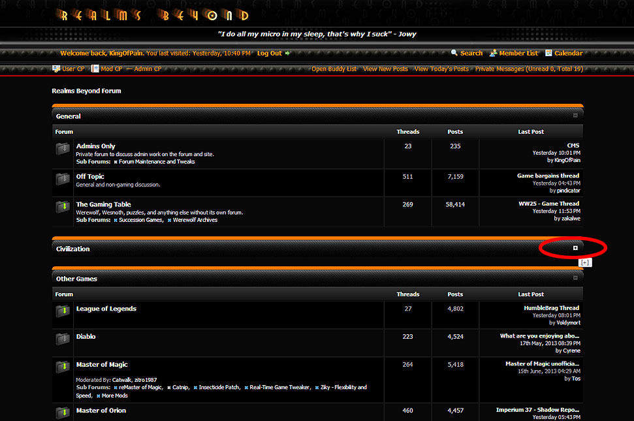Click the League of Legends folder icon
The image size is (634, 421).
[63, 311]
